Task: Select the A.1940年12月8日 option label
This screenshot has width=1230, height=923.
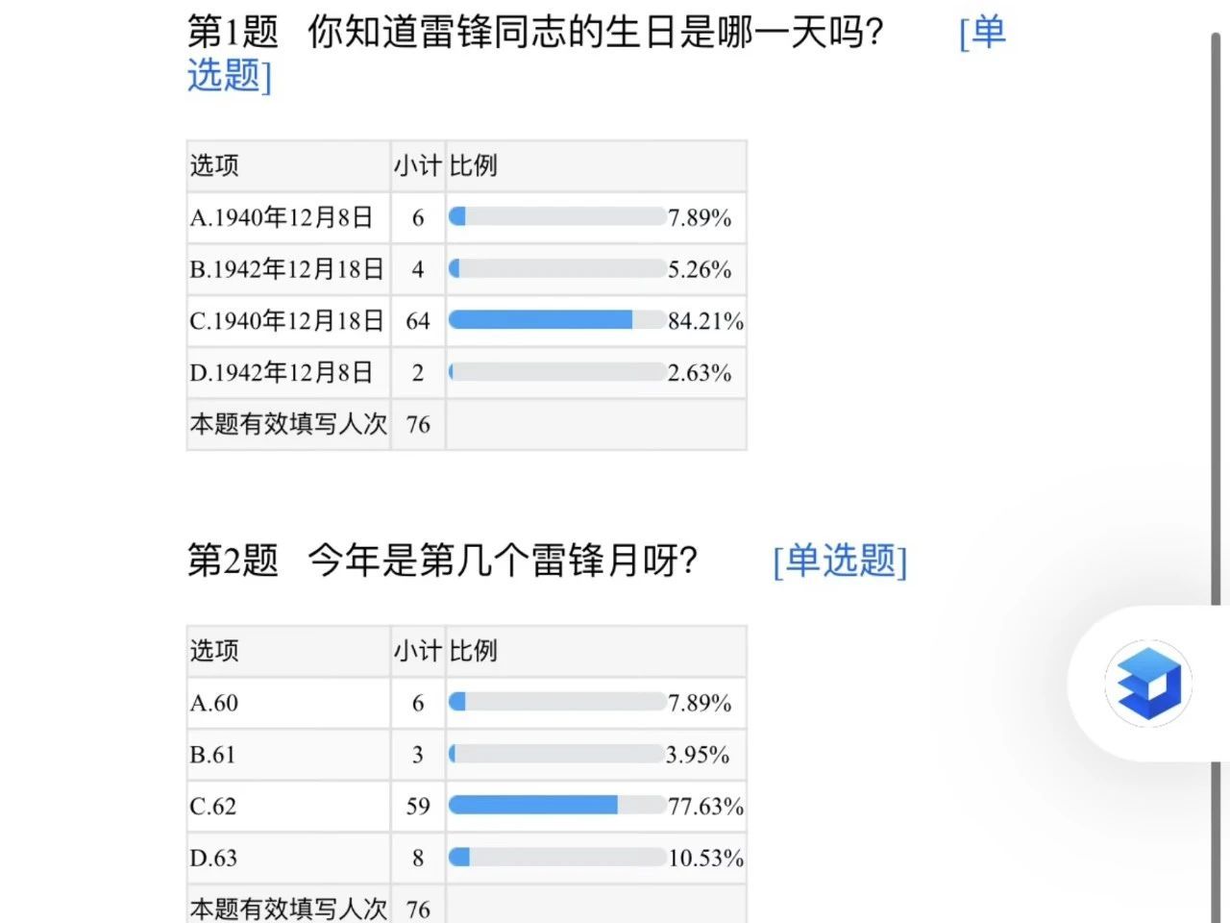Action: pyautogui.click(x=281, y=218)
